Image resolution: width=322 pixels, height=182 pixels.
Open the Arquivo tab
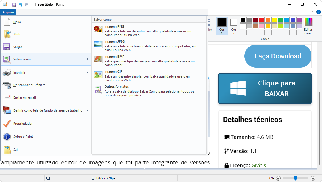click(8, 12)
